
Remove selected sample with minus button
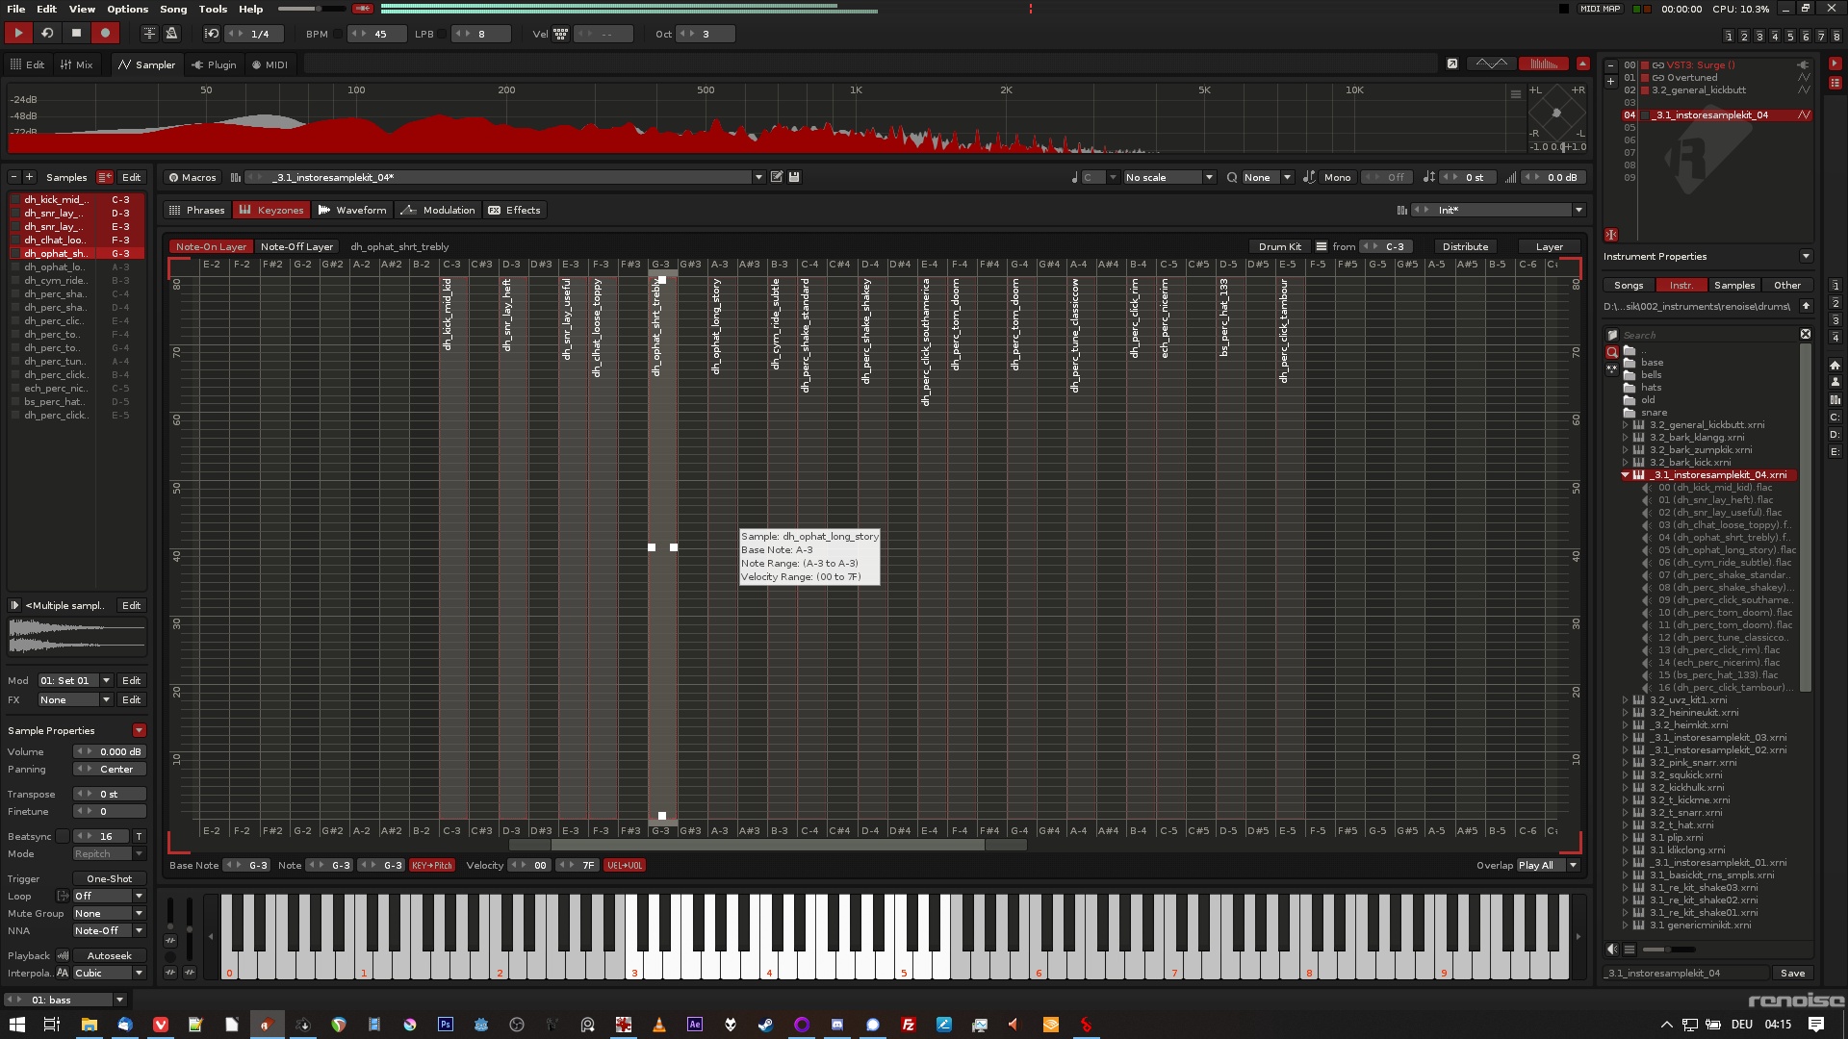click(13, 177)
